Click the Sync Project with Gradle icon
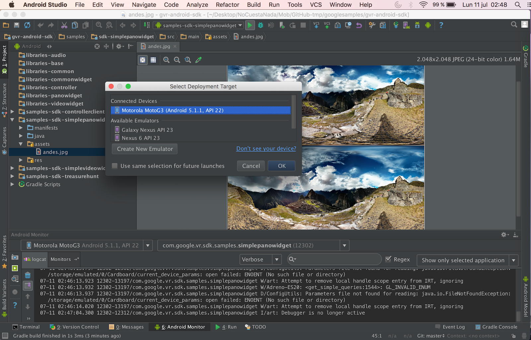The height and width of the screenshot is (340, 531). tap(396, 25)
